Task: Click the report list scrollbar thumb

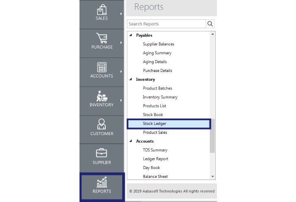Action: pos(212,136)
